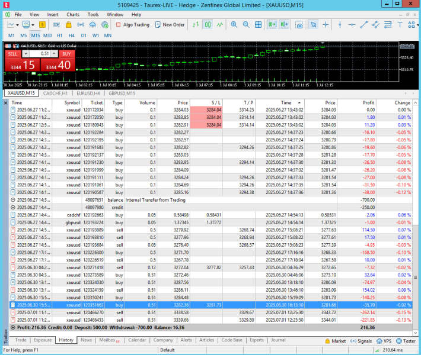Open the IDE MetaEditor icon
Screen dimensions: 421x355
pos(56,25)
